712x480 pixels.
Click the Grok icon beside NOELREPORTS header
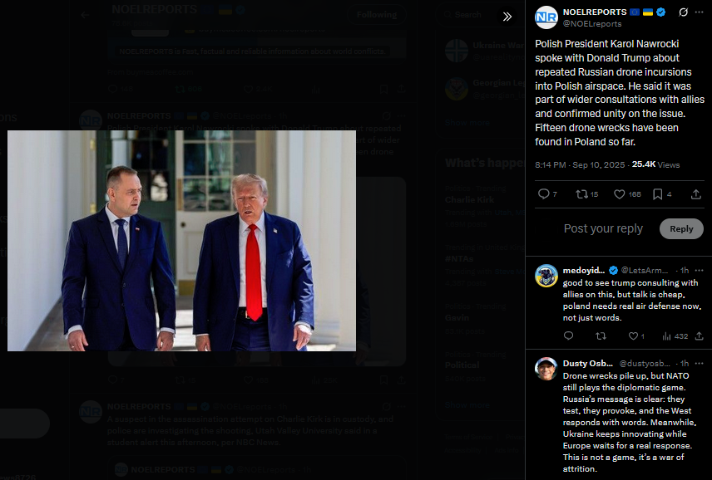click(x=683, y=12)
